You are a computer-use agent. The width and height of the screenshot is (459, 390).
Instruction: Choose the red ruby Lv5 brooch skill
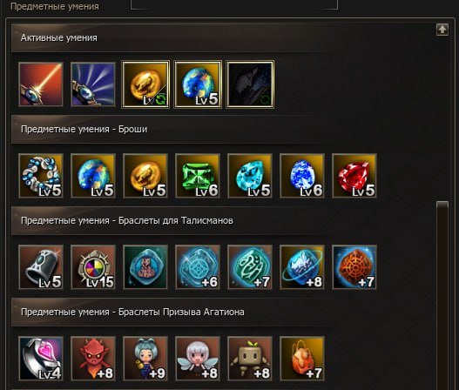354,176
